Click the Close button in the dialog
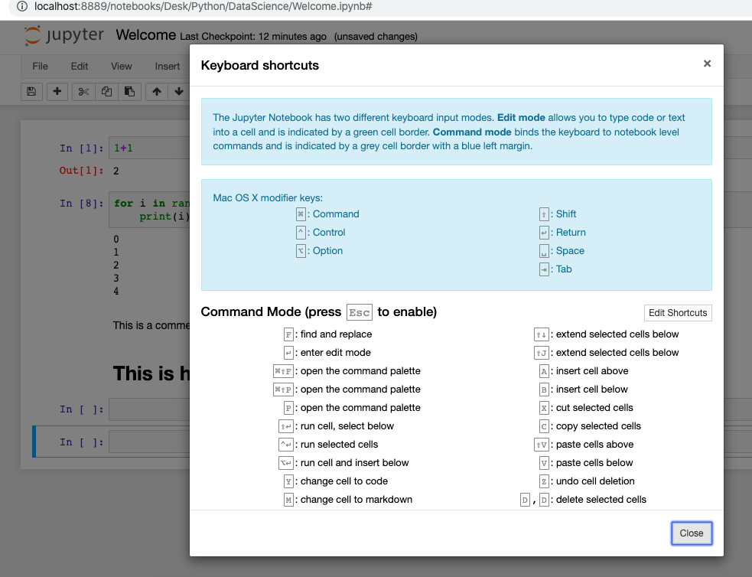This screenshot has height=577, width=752. pyautogui.click(x=691, y=533)
